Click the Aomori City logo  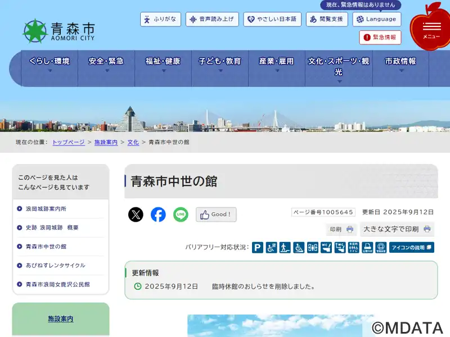click(x=59, y=31)
